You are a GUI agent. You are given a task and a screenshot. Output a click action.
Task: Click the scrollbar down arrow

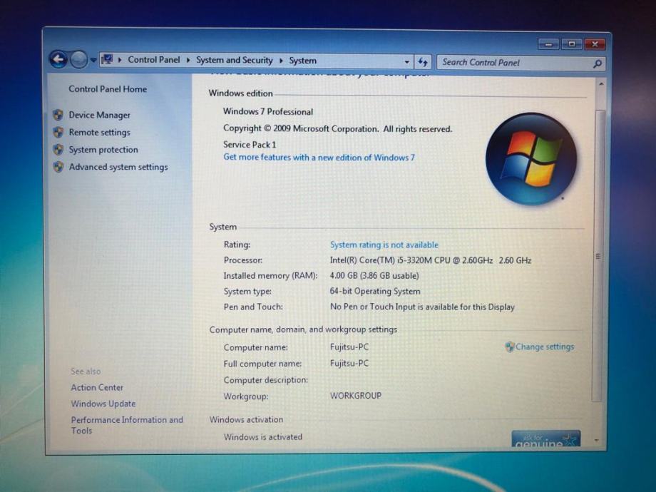pos(597,441)
